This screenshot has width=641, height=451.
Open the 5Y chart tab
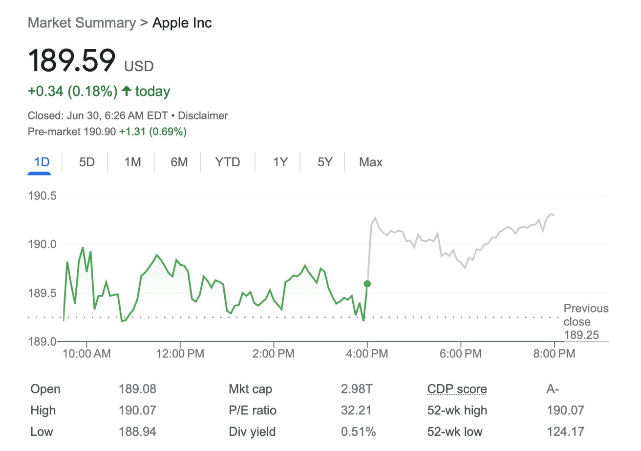324,162
